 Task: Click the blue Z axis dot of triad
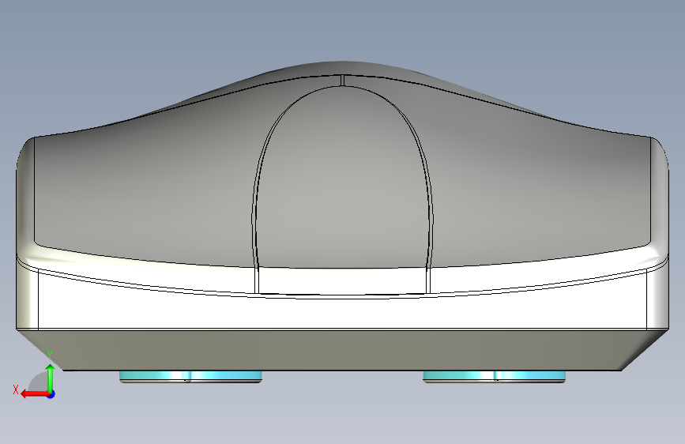(x=51, y=394)
